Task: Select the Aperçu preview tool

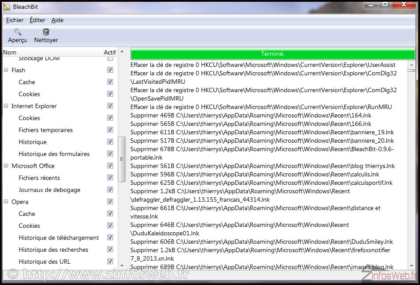Action: click(x=17, y=35)
